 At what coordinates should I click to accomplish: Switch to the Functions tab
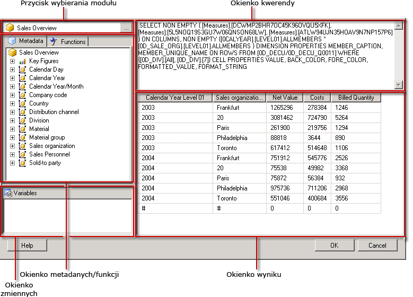tap(67, 41)
